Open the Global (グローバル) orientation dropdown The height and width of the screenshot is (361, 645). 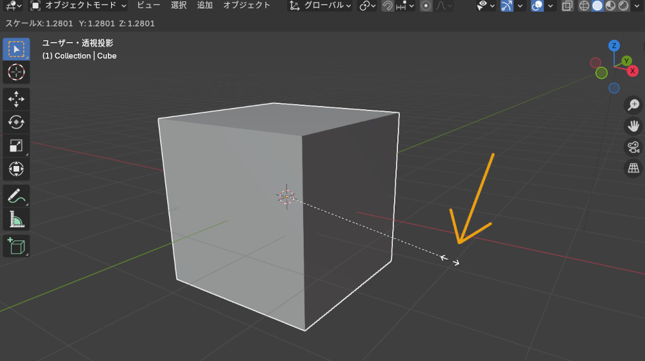pyautogui.click(x=320, y=6)
